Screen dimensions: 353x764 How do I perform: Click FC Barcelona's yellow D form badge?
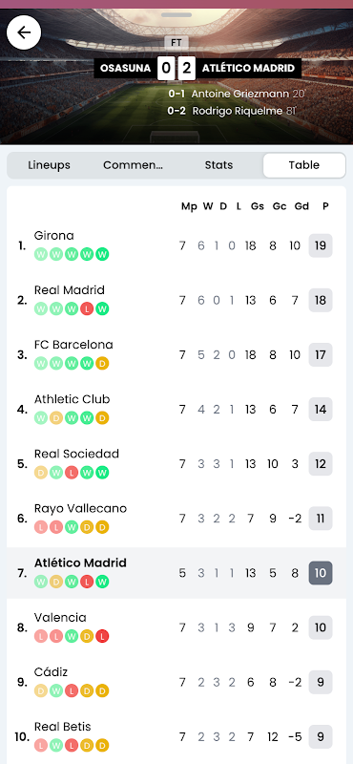(102, 364)
